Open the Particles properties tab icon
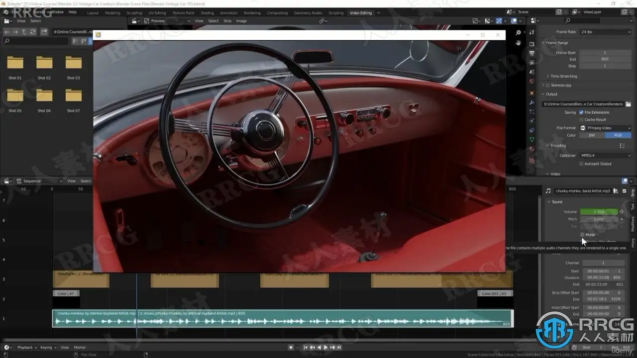The image size is (637, 358). (x=531, y=111)
